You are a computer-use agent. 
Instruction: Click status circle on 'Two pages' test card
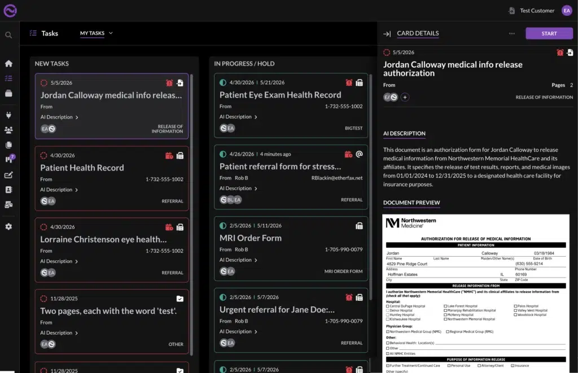[43, 299]
